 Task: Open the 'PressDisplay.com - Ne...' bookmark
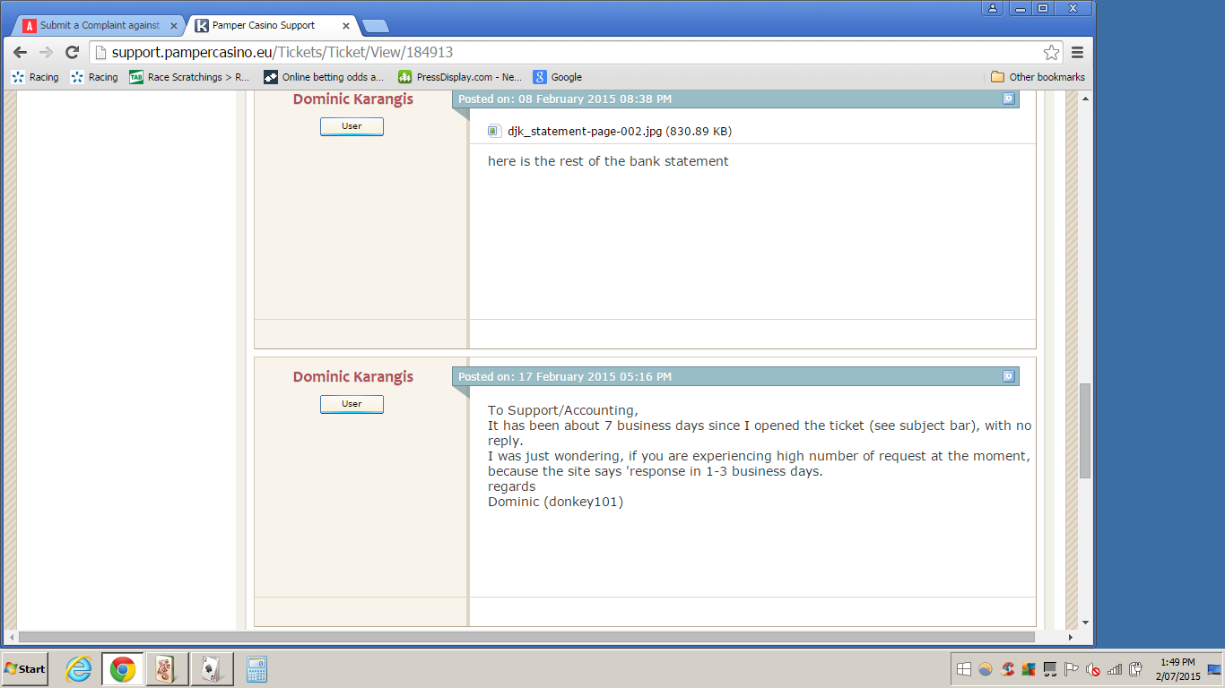(x=460, y=77)
